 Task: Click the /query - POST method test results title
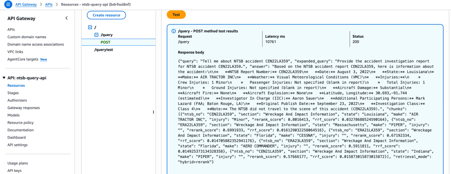(x=208, y=31)
